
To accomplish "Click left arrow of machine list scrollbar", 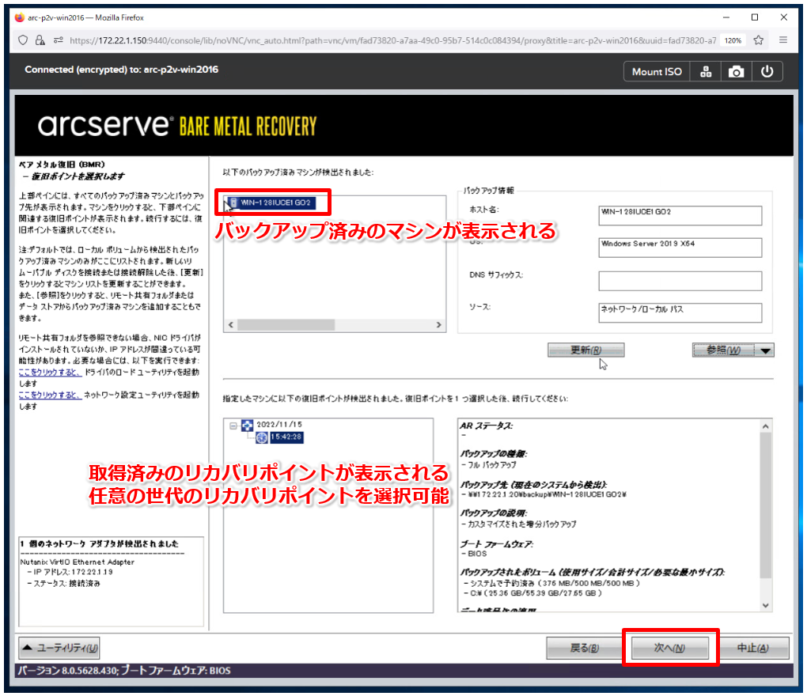I will (230, 325).
